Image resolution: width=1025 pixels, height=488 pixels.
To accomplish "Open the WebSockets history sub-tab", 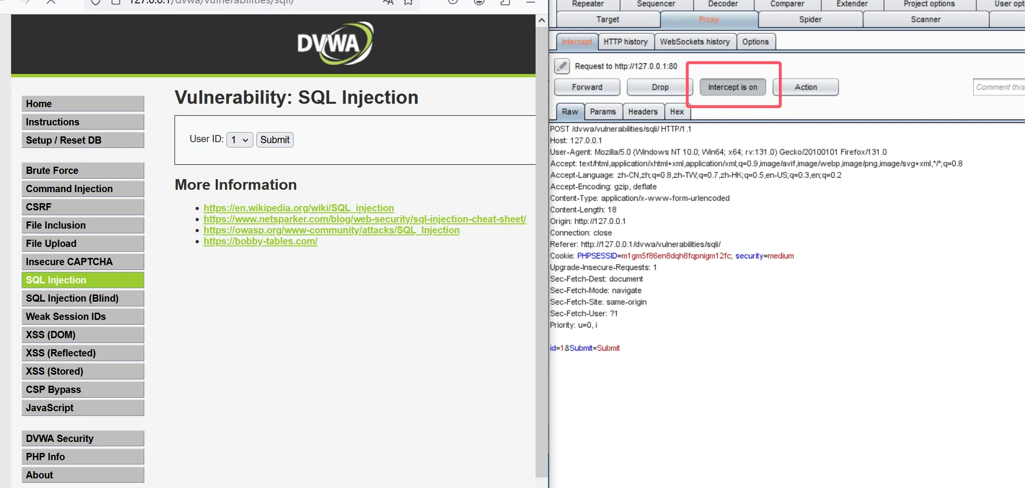I will (695, 42).
